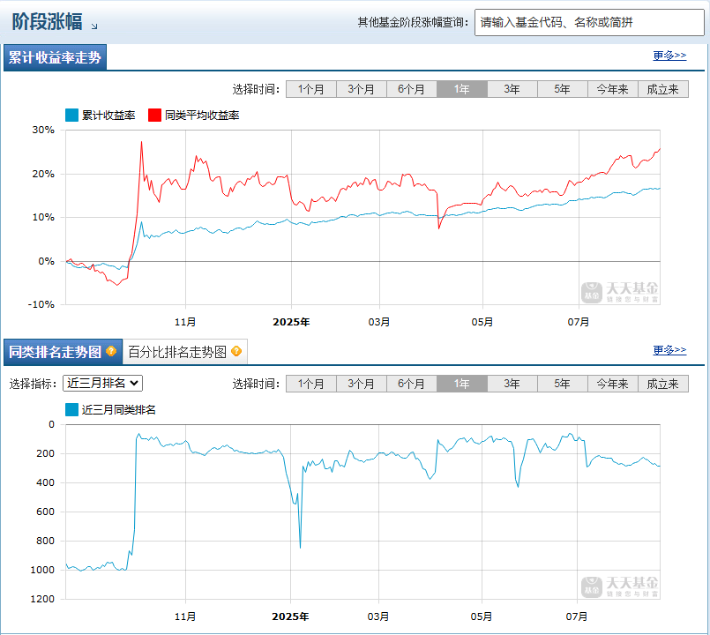The image size is (710, 635).
Task: Click small arrow icon next to 阶段涨幅 title
Action: [x=94, y=26]
